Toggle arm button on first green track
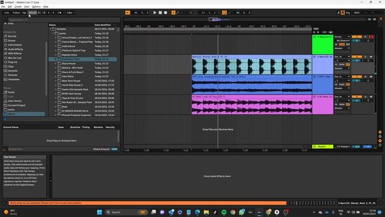 [x=371, y=37]
